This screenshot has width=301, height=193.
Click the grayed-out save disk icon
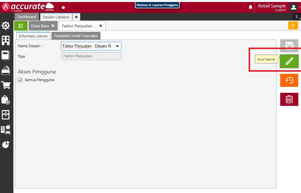coord(289,46)
